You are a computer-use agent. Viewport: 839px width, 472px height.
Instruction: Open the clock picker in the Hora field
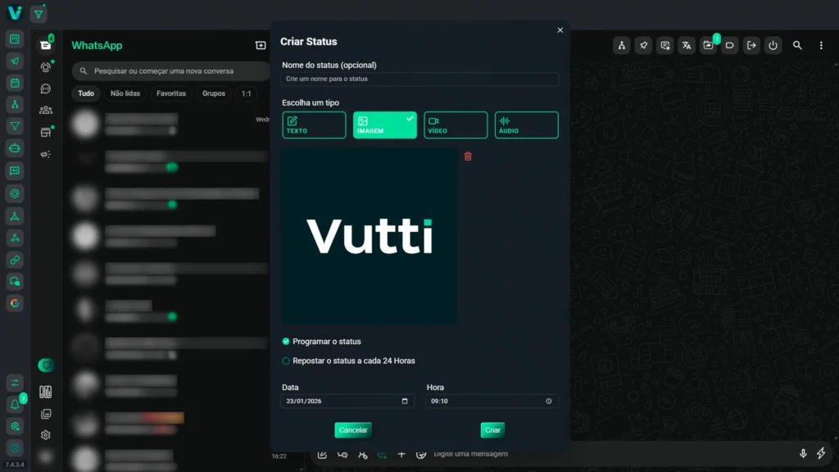pos(549,402)
